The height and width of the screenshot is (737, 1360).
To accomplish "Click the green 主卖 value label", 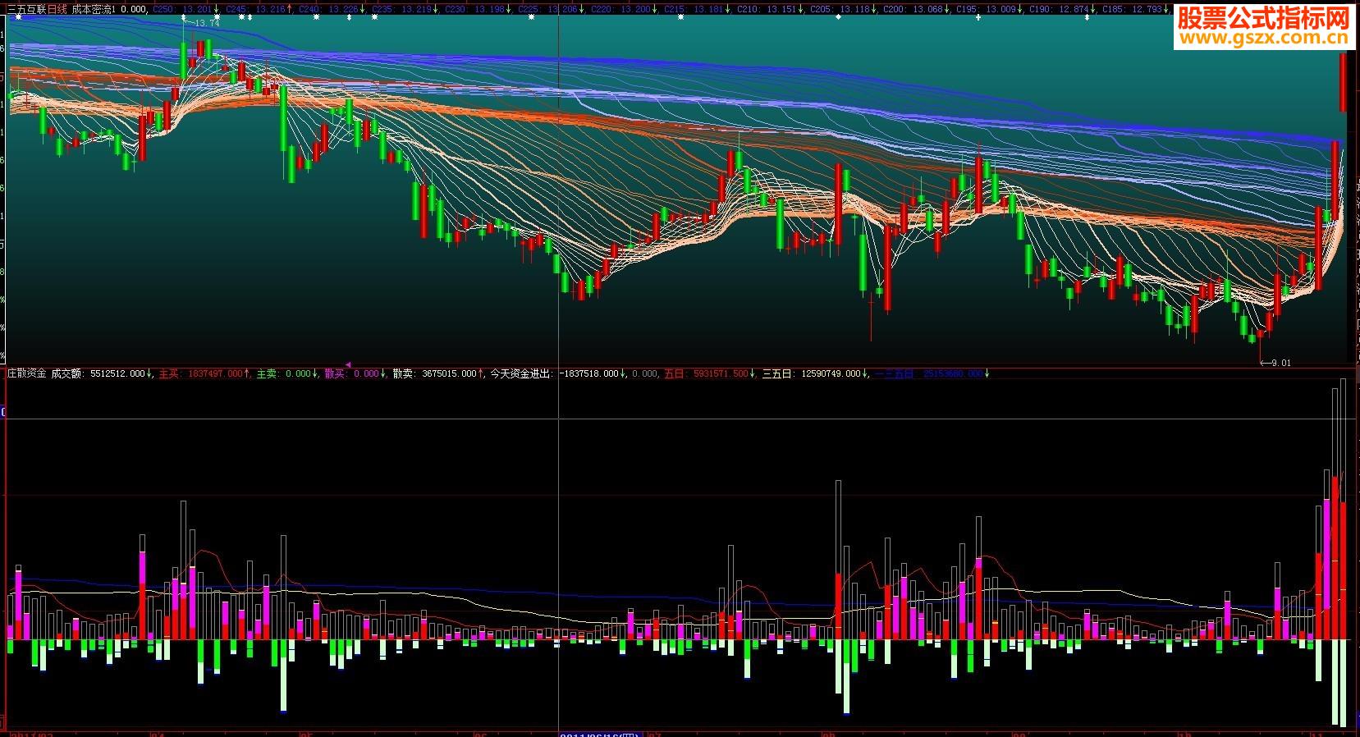I will pos(283,373).
